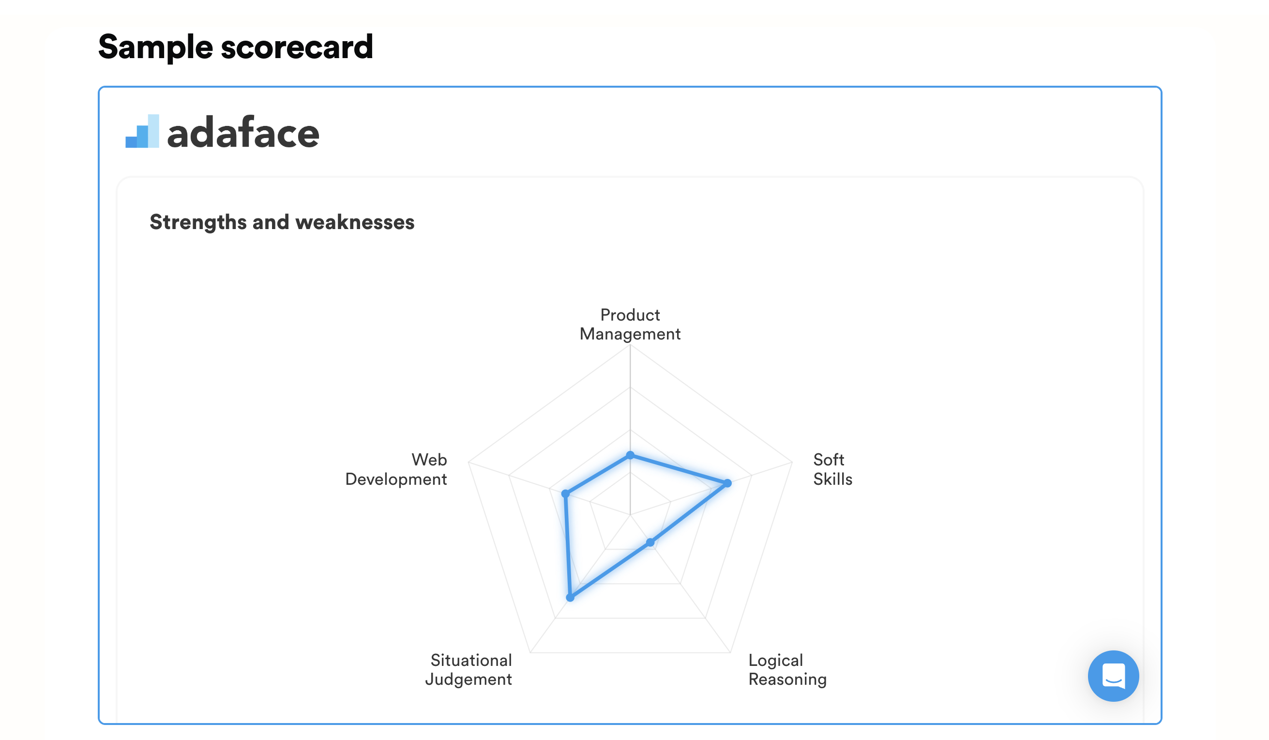Open the chat widget bubble
The width and height of the screenshot is (1269, 740).
tap(1113, 676)
